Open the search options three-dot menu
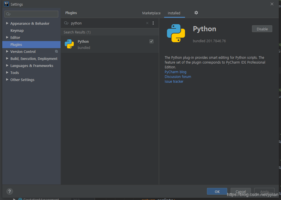The image size is (281, 200). point(153,23)
